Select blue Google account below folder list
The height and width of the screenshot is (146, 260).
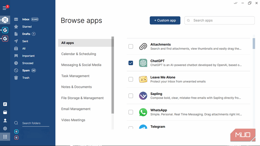pyautogui.click(x=16, y=131)
